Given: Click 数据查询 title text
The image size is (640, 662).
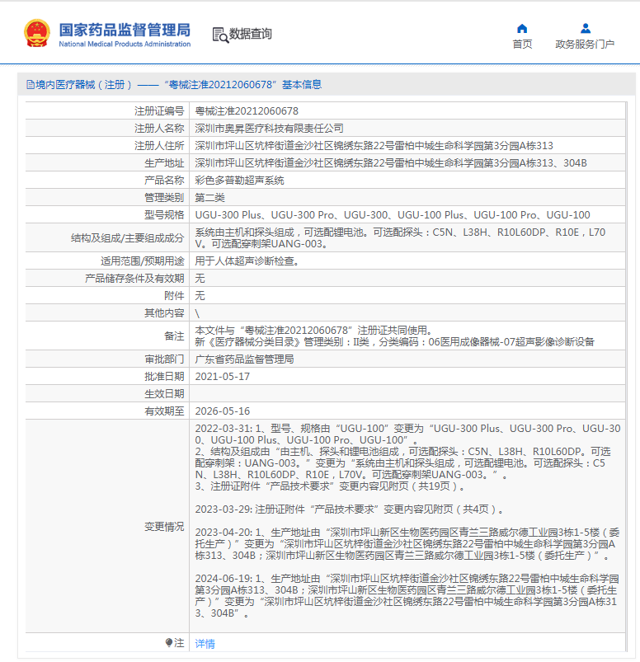Looking at the screenshot, I should point(251,34).
